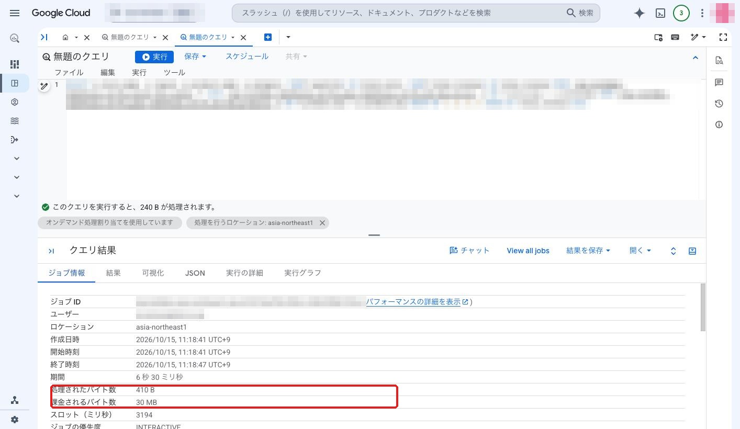Open the BigQuery magnifier-chart icon atop the sidebar

[15, 38]
